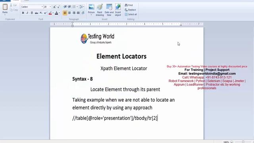Toggle superscript formatting

click(x=45, y=13)
